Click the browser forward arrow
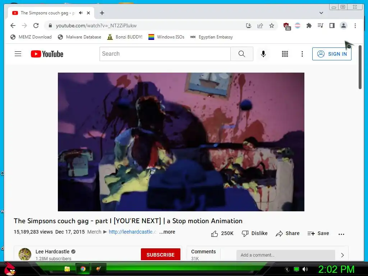The height and width of the screenshot is (276, 368). pos(24,26)
